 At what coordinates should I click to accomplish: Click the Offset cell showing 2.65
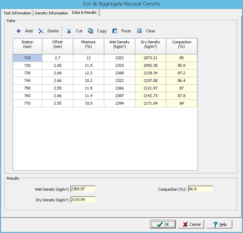(x=58, y=65)
